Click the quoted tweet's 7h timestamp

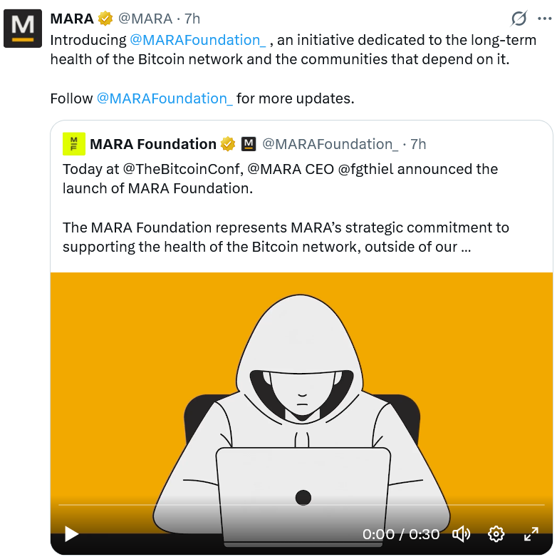pyautogui.click(x=418, y=144)
